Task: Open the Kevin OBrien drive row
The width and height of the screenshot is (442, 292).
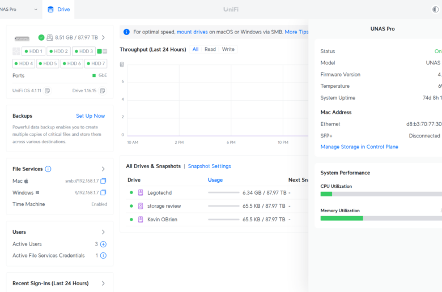Action: pyautogui.click(x=217, y=220)
